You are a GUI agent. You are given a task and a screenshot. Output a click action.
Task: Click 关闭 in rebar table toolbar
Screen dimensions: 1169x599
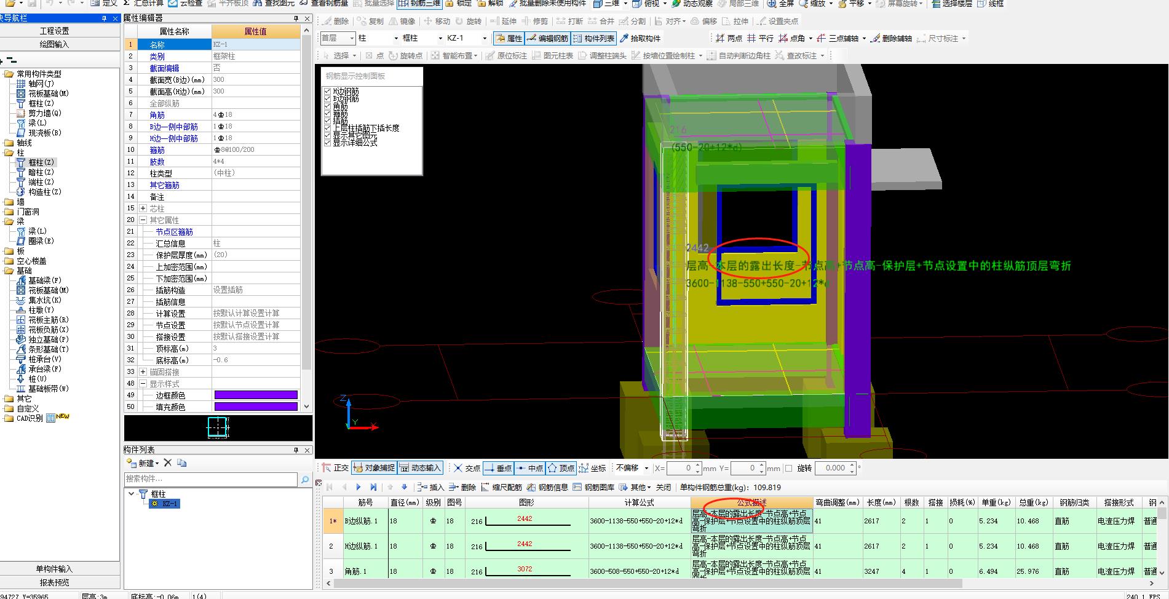(x=664, y=487)
